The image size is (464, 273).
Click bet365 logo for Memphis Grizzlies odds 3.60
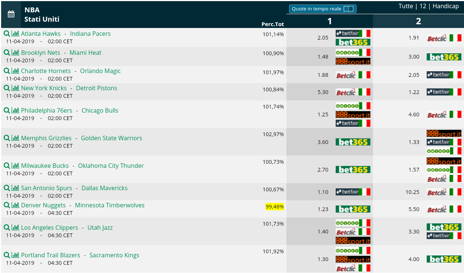coord(353,142)
